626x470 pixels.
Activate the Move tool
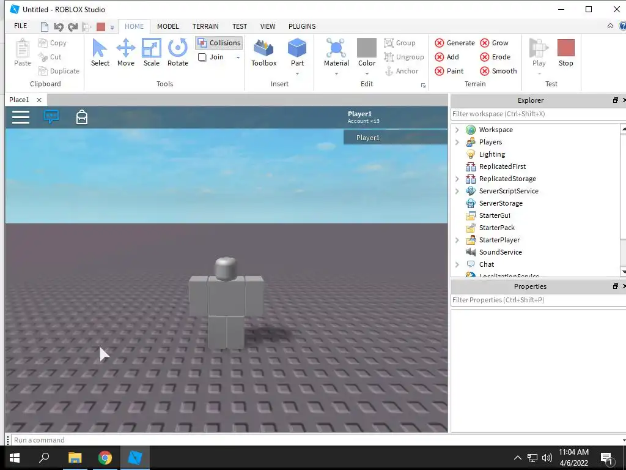pos(126,53)
